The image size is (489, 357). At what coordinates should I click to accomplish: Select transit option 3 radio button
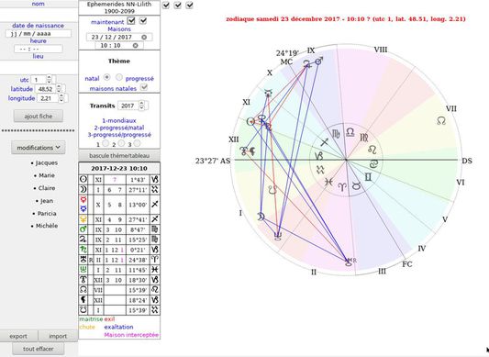[137, 143]
